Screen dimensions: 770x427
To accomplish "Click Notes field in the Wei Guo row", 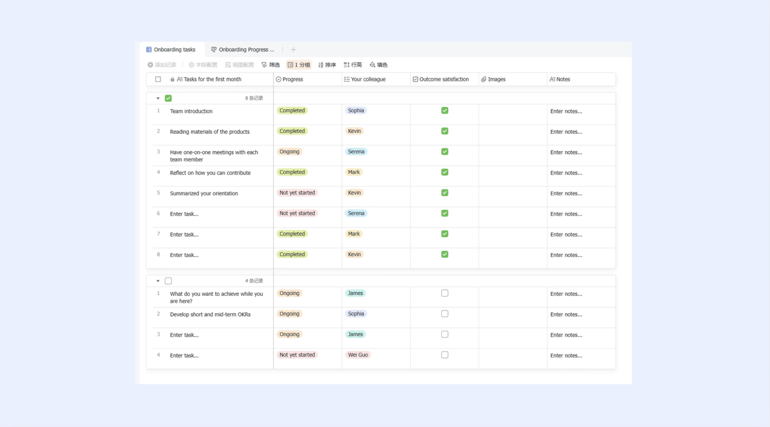I will (x=581, y=359).
